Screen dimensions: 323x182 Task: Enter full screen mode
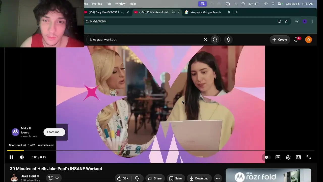pos(309,157)
